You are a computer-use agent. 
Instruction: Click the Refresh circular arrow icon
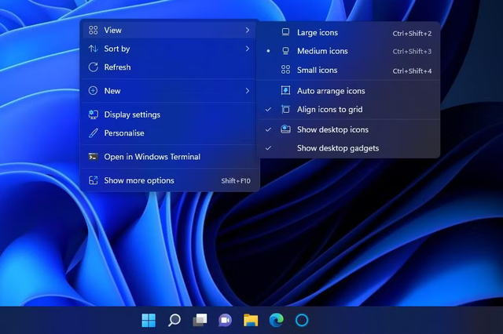[93, 67]
